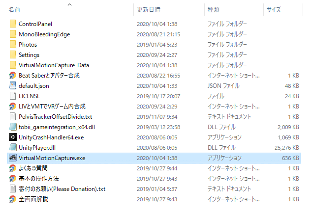Click the sort arrow above 名前
Image resolution: width=310 pixels, height=216 pixels.
(x=69, y=5)
